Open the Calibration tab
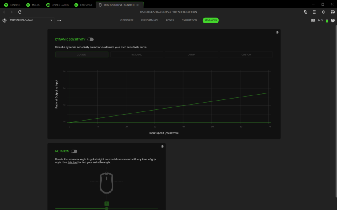This screenshot has width=337, height=210. point(189,20)
